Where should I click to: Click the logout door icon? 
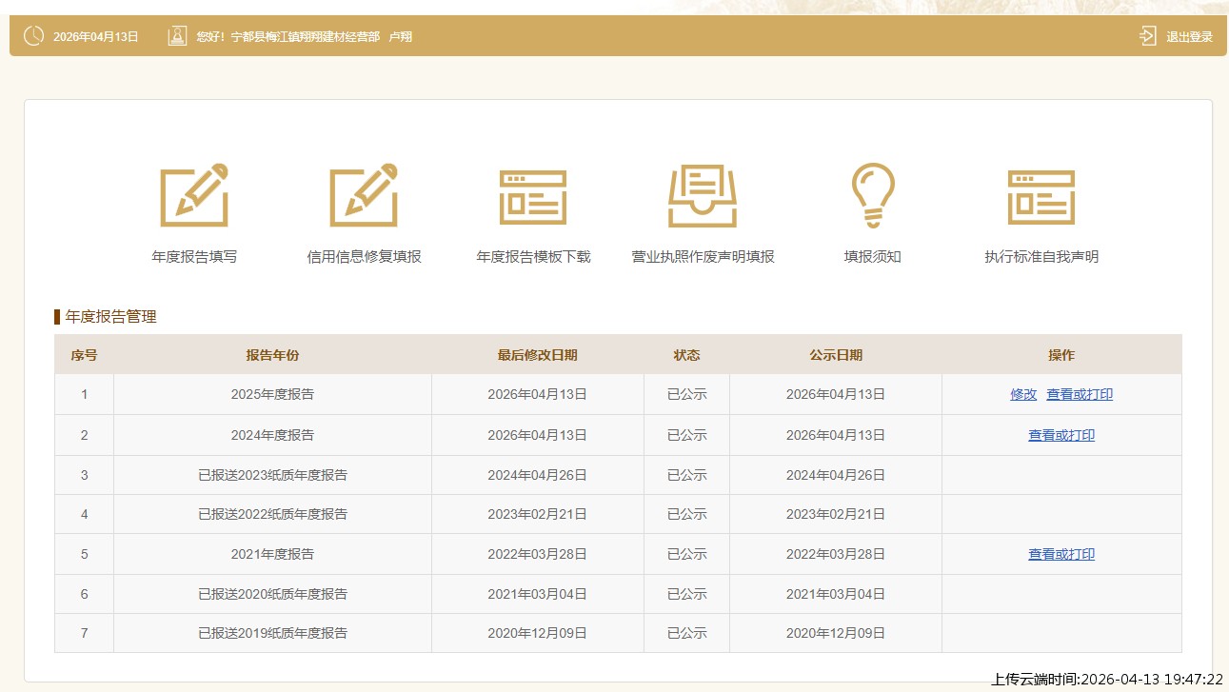coord(1148,36)
